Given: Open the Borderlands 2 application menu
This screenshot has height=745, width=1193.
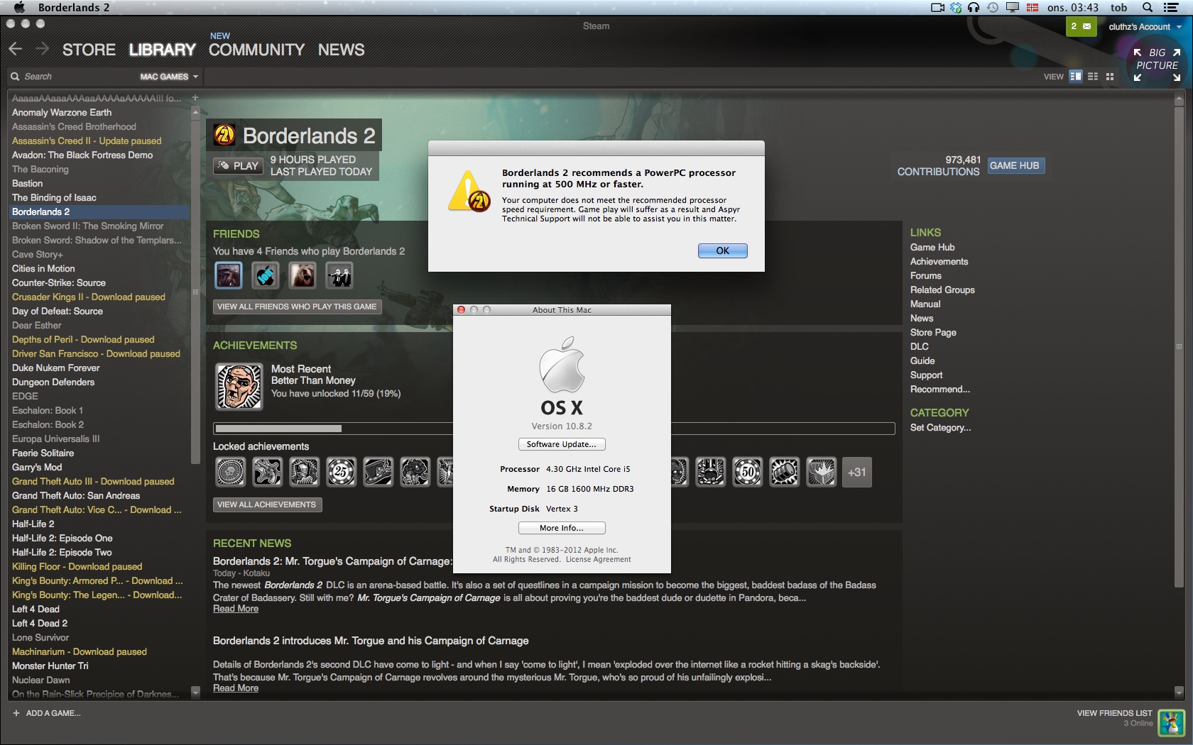Looking at the screenshot, I should click(x=74, y=7).
